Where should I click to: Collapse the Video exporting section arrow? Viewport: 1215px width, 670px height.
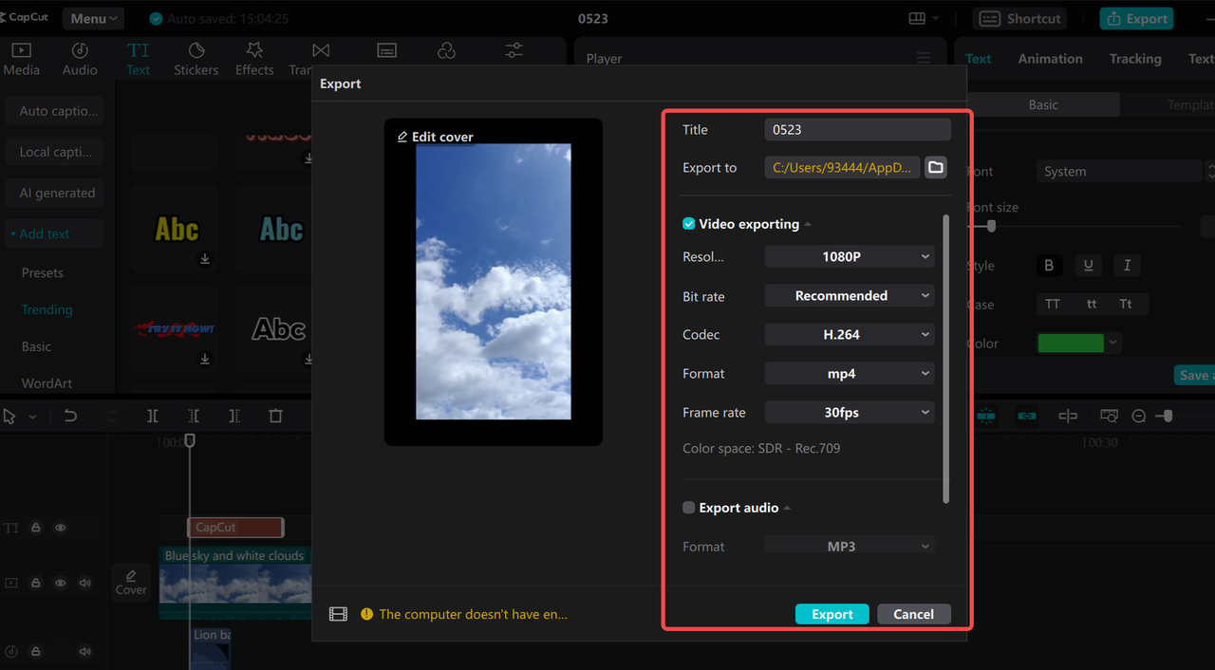pos(808,225)
